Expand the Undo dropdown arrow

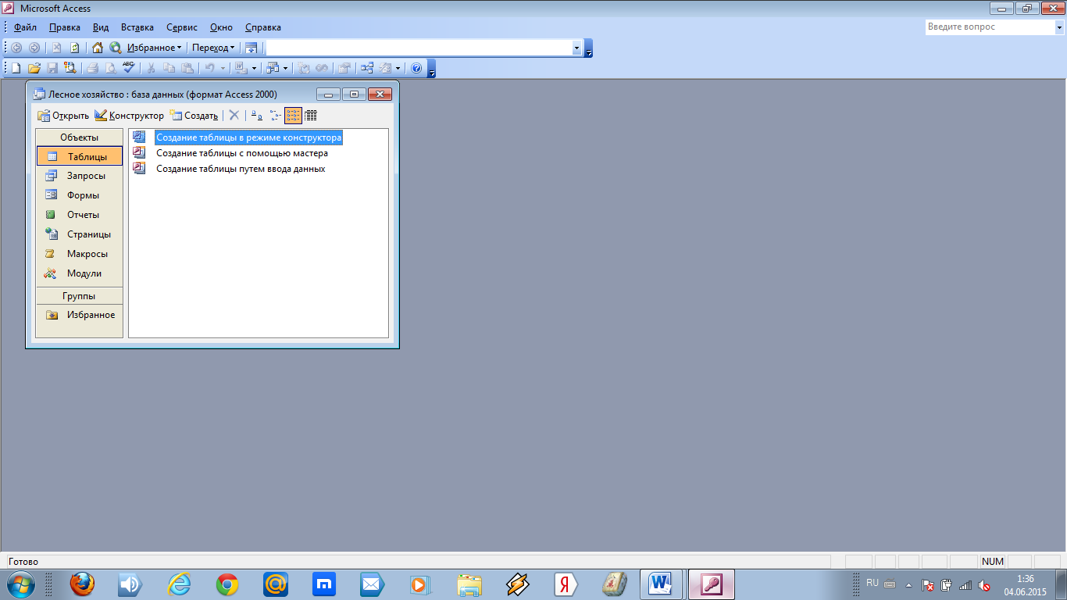[223, 68]
